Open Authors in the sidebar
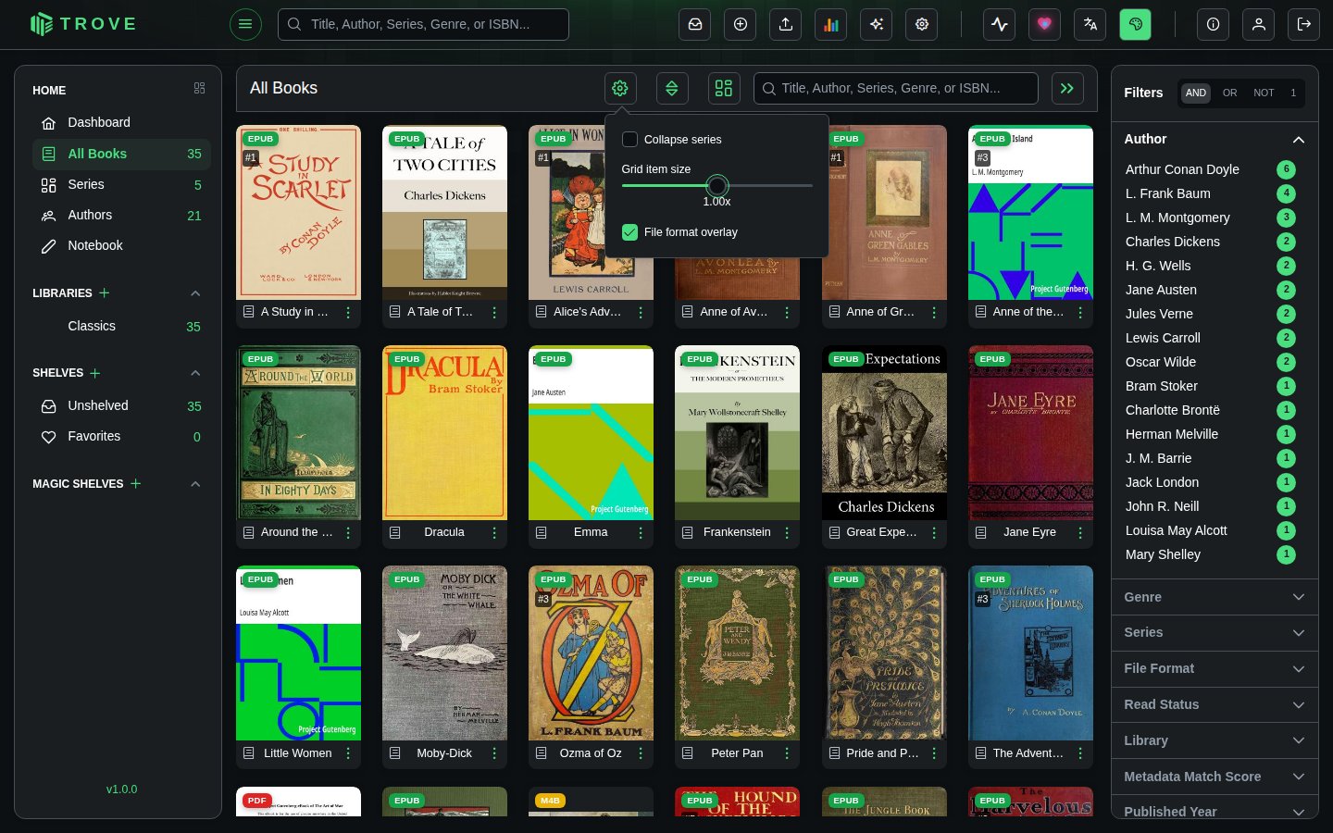This screenshot has height=833, width=1333. (121, 215)
